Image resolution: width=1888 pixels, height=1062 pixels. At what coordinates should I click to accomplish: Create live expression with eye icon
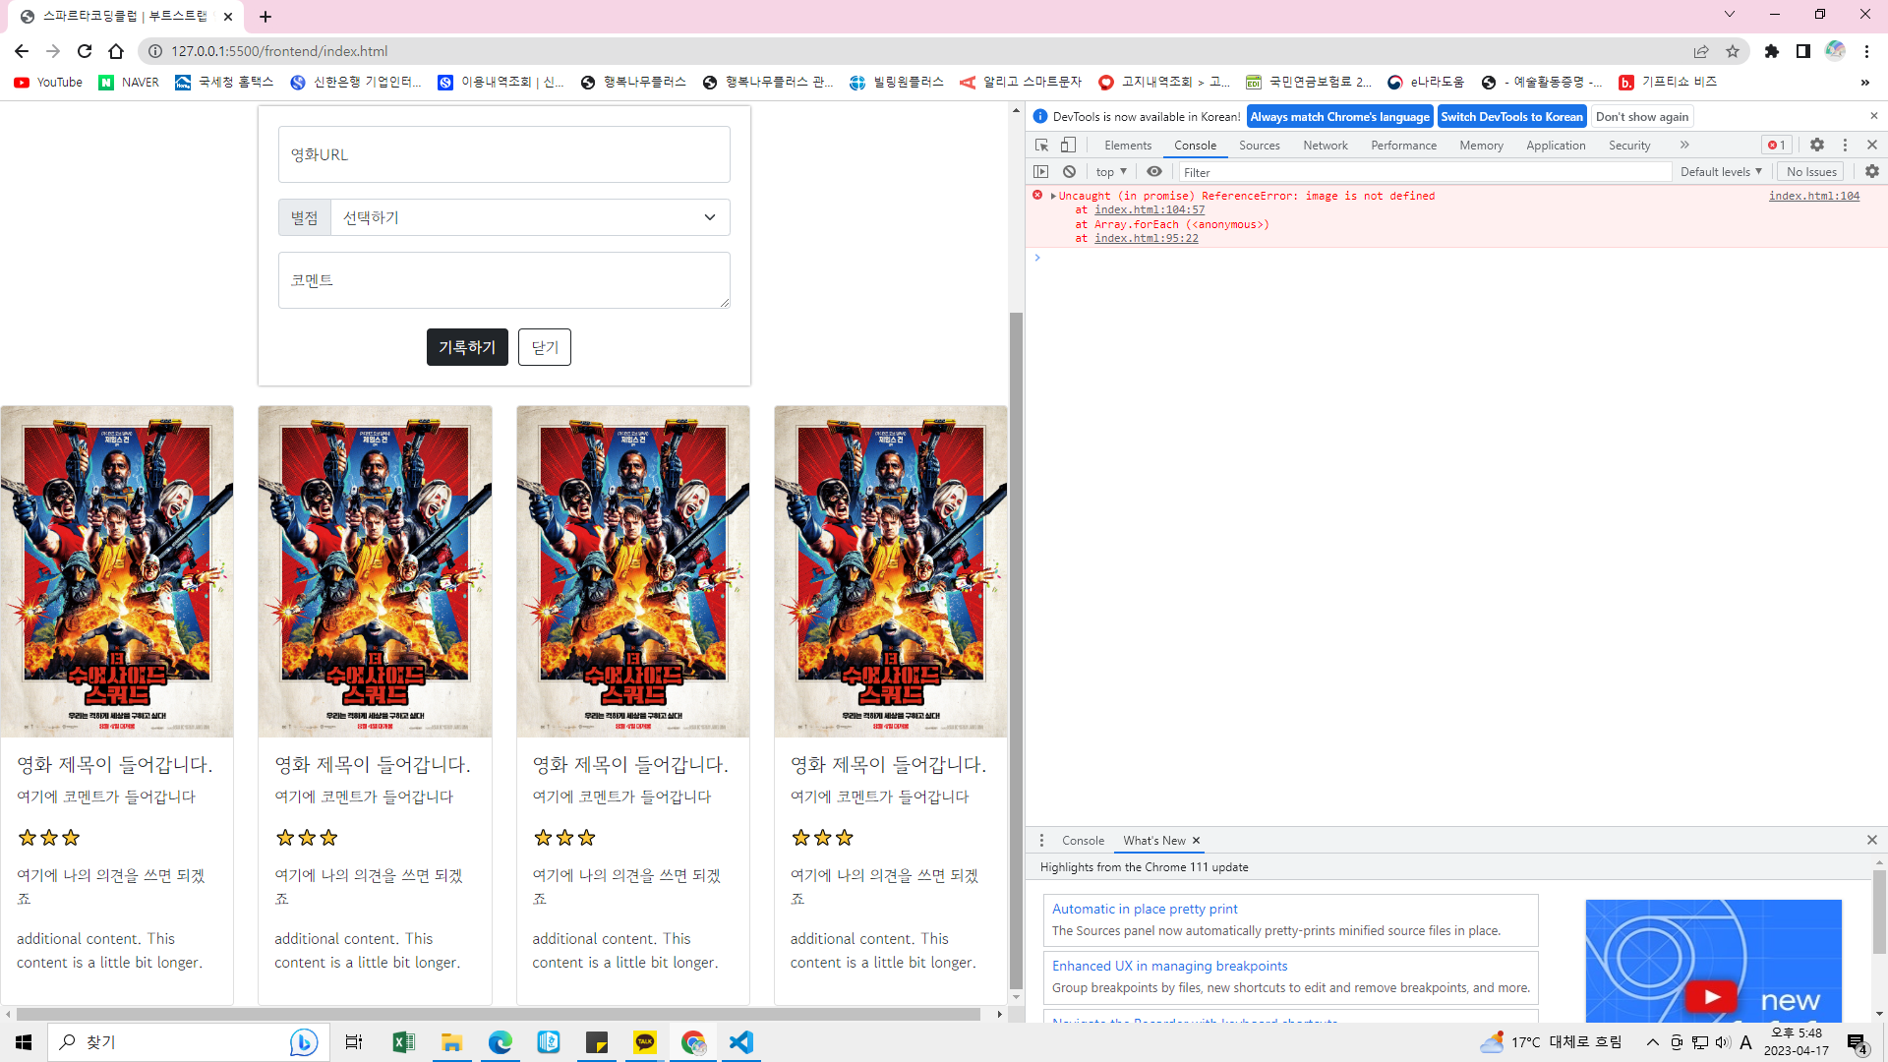(1154, 171)
